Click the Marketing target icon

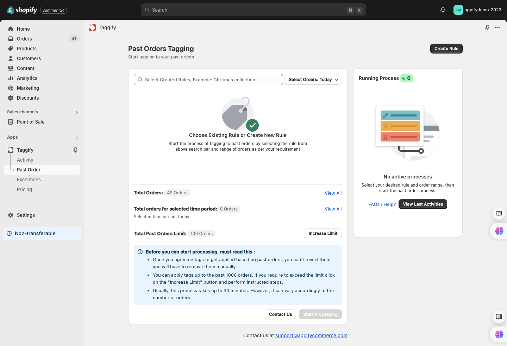pyautogui.click(x=11, y=88)
